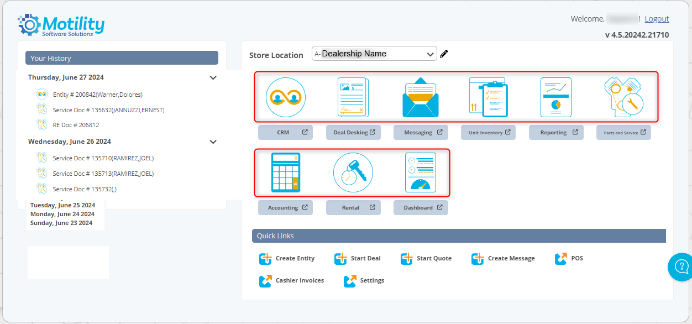
Task: Click the Create Message quick link text
Action: 511,258
